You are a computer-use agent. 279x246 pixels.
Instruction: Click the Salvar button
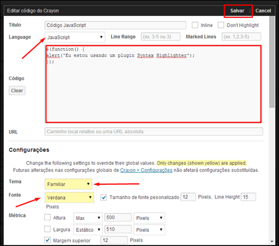(x=237, y=11)
